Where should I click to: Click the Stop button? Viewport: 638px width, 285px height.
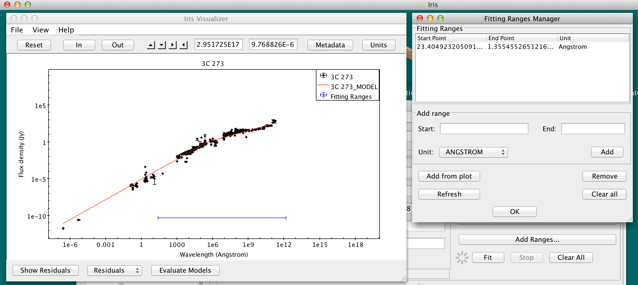coord(527,257)
